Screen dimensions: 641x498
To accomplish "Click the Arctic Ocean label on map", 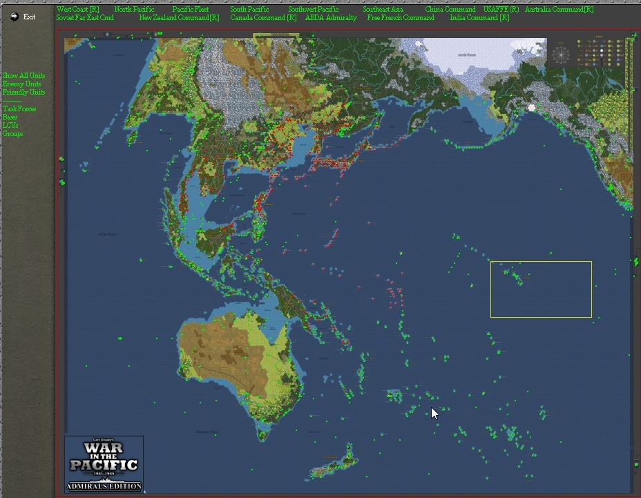I will pyautogui.click(x=466, y=55).
